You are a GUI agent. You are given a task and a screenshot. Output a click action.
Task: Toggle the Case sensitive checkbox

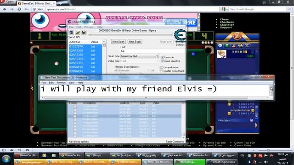[162, 61]
